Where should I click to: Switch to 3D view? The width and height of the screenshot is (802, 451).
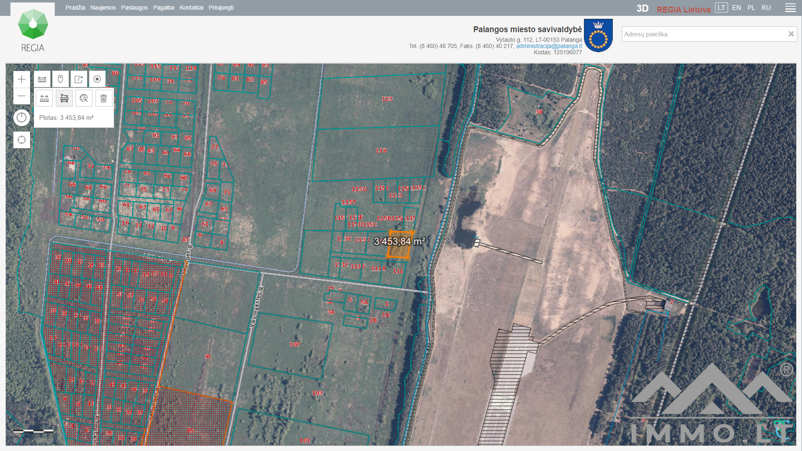coord(642,9)
